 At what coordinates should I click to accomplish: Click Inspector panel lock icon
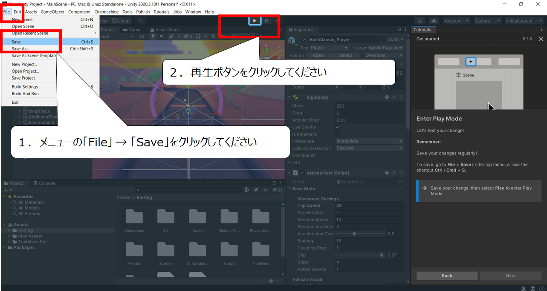tap(399, 30)
